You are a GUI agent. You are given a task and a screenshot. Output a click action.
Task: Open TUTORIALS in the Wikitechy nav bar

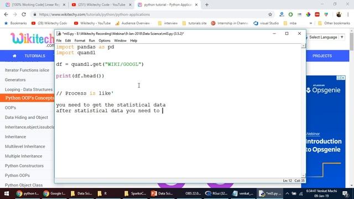[x=35, y=56]
